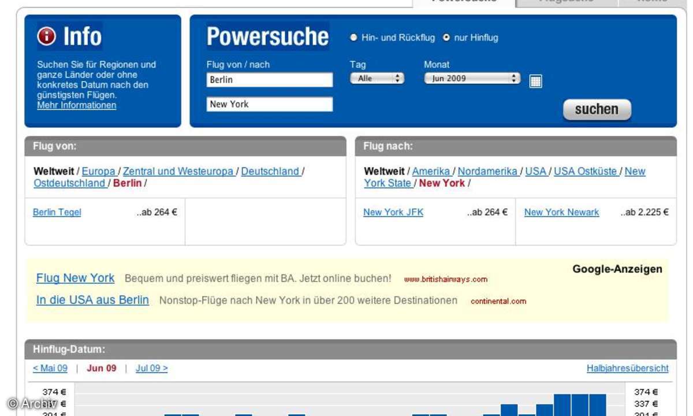Viewport: 693px width, 416px height.
Task: Open the Tag dropdown set to Alle
Action: click(377, 79)
